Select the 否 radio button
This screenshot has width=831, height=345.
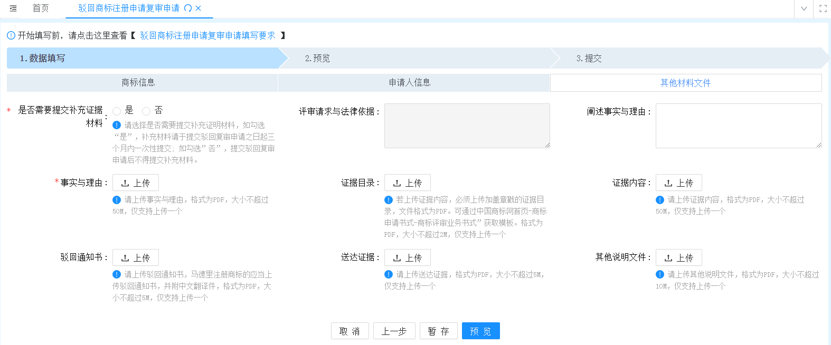click(146, 111)
